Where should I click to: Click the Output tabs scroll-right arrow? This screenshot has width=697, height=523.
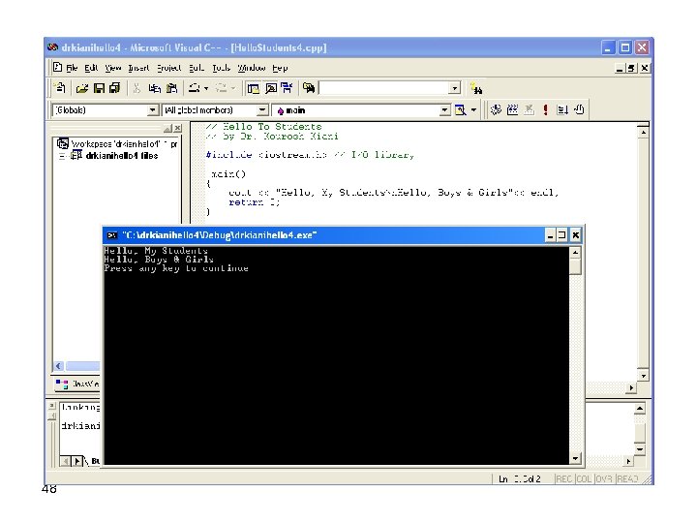coord(77,461)
